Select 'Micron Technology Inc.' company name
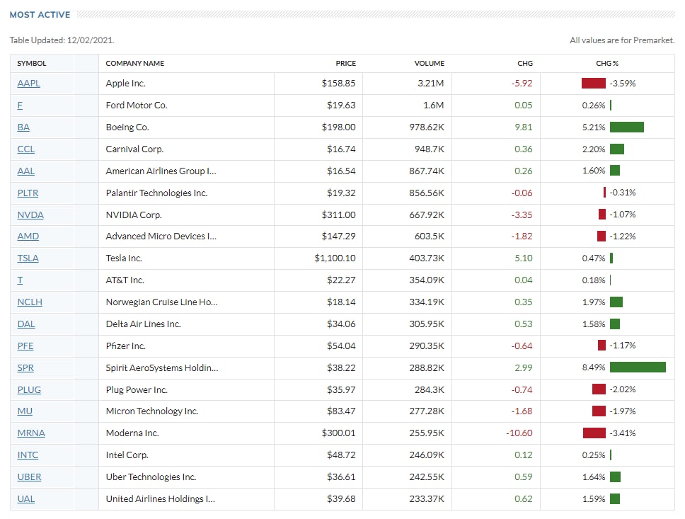Image resolution: width=685 pixels, height=519 pixels. tap(152, 411)
